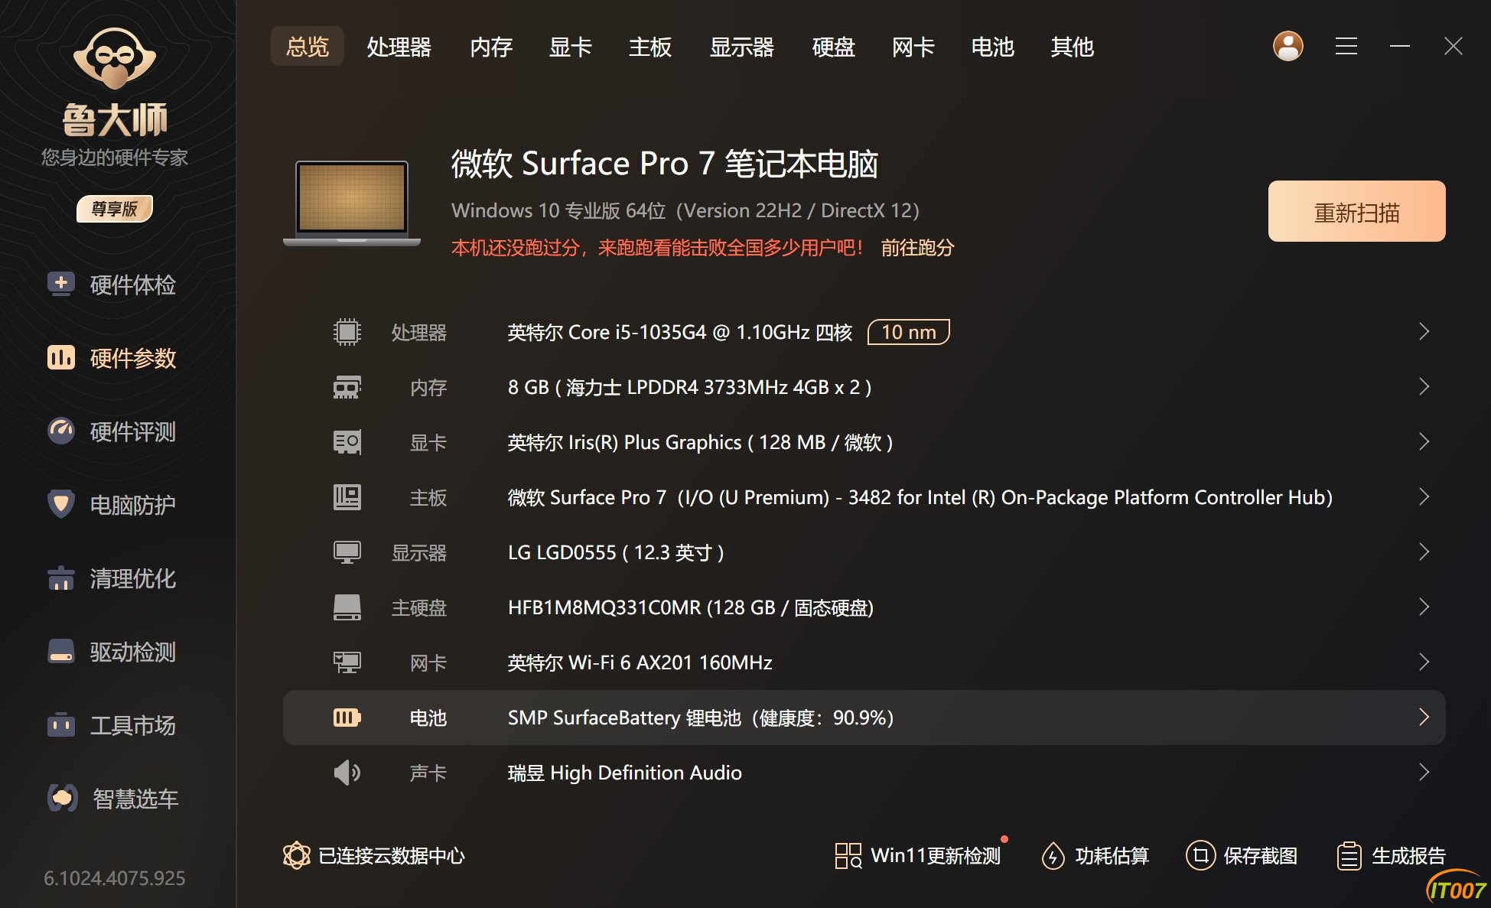Click the 声卡 speaker icon
This screenshot has width=1491, height=908.
pos(347,773)
